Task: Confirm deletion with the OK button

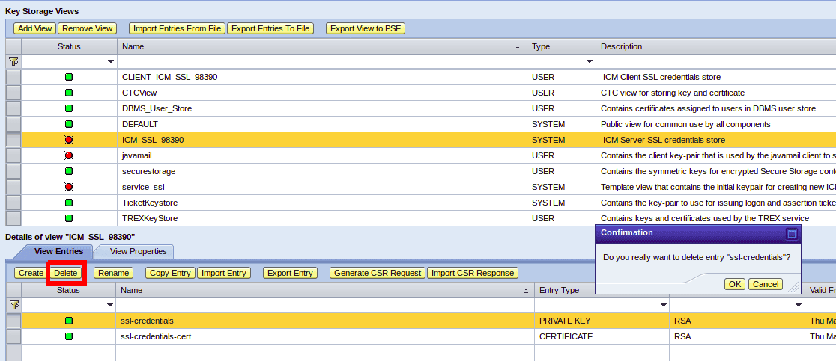Action: 735,284
